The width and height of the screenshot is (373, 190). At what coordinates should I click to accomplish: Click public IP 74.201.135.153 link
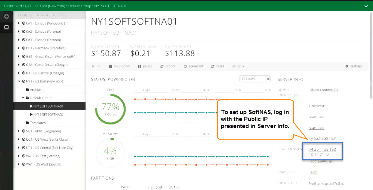pyautogui.click(x=323, y=149)
